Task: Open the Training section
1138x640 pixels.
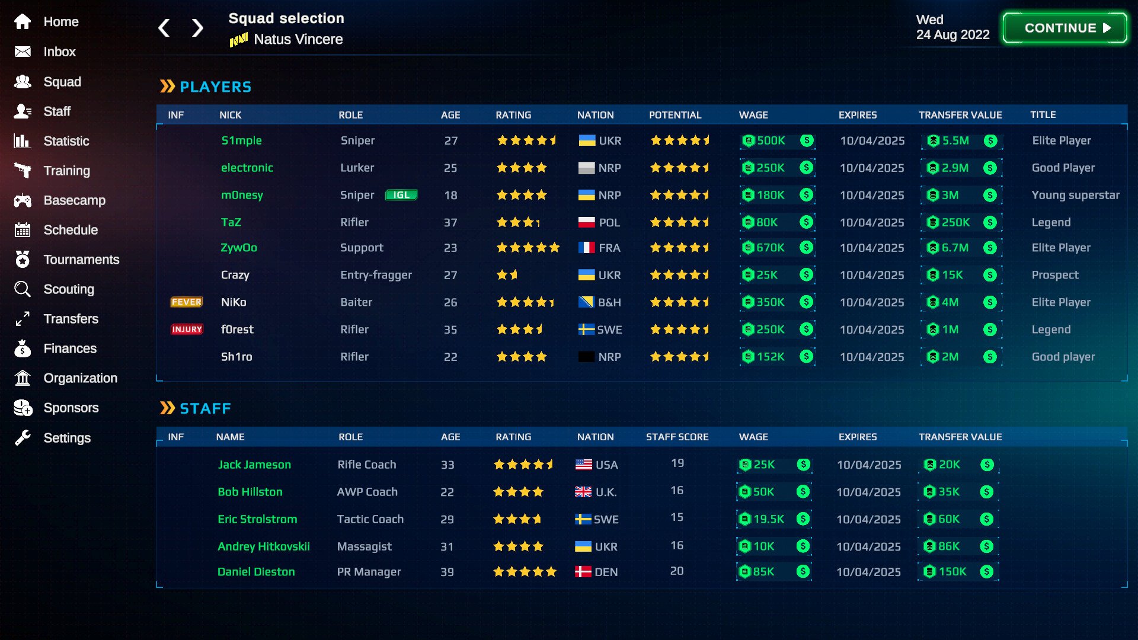Action: (66, 170)
